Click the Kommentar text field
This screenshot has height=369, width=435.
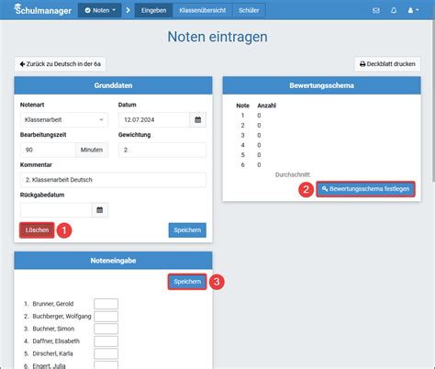pos(113,180)
